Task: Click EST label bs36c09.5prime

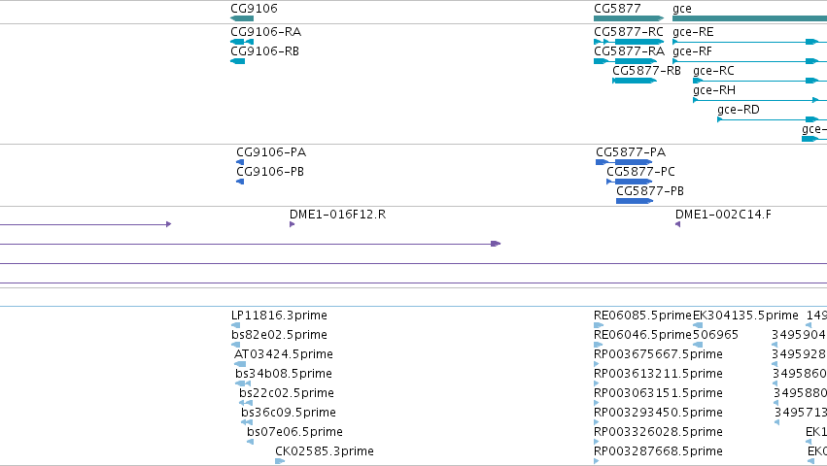Action: [289, 413]
